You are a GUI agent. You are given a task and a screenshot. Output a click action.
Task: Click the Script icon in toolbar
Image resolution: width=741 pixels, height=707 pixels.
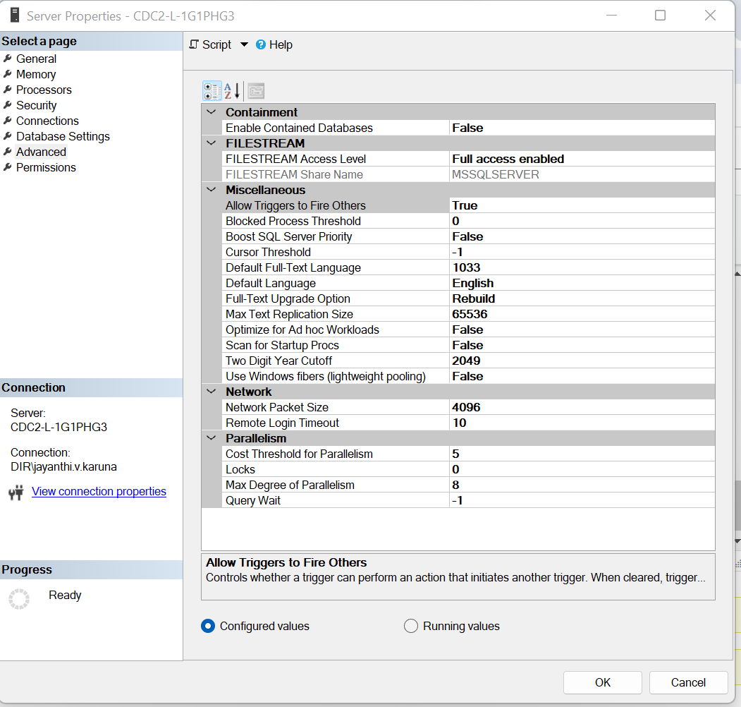click(x=194, y=44)
